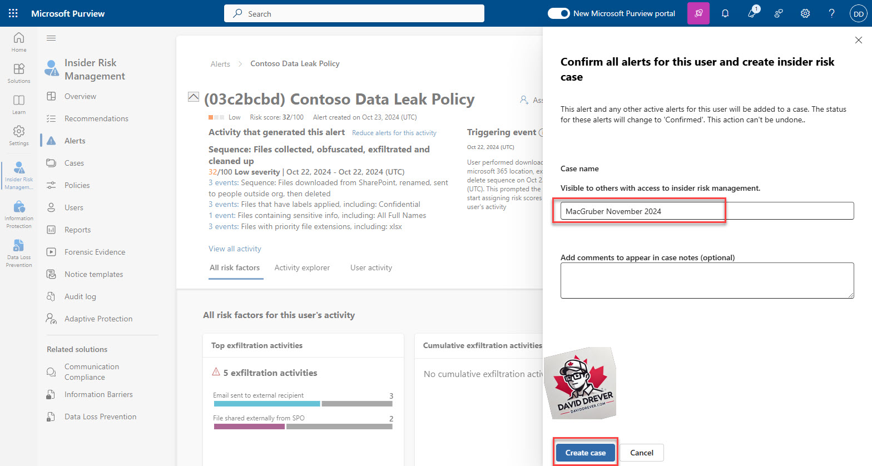The image size is (872, 466).
Task: Open Data Loss Prevention related solution
Action: click(x=100, y=417)
